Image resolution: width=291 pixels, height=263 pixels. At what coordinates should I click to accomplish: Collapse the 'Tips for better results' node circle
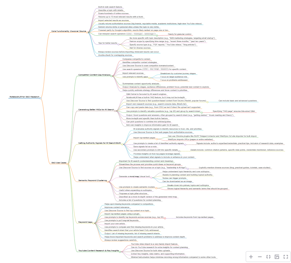pyautogui.click(x=118, y=44)
